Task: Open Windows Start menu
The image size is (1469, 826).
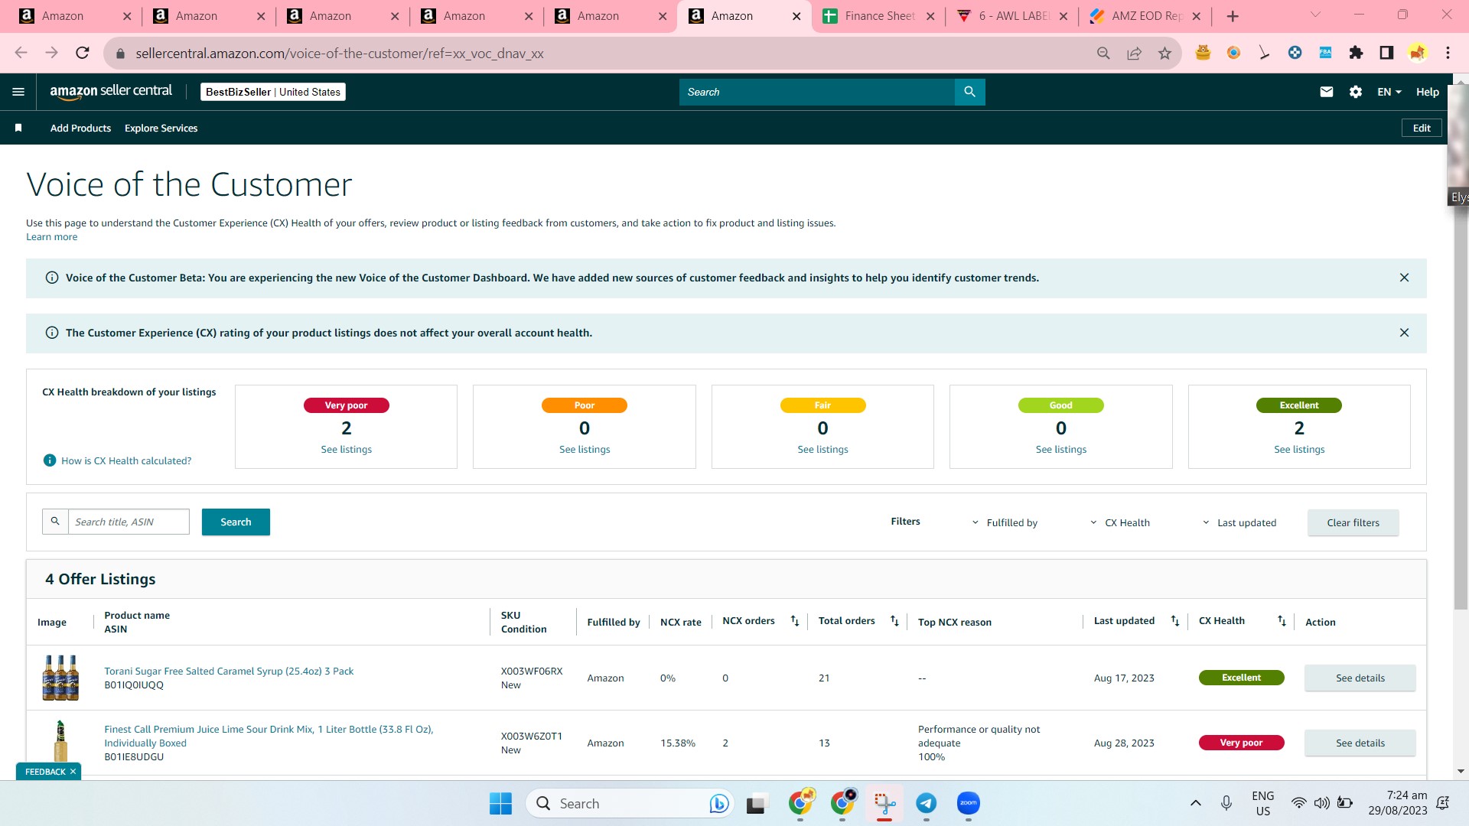Action: 500,803
